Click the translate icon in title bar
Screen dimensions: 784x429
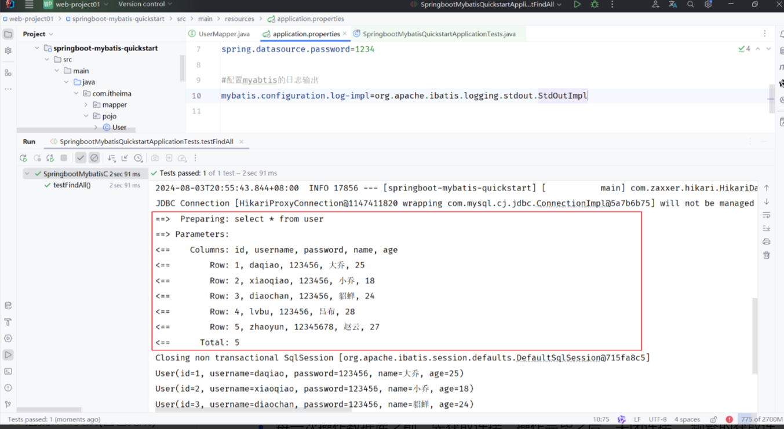[x=673, y=5]
